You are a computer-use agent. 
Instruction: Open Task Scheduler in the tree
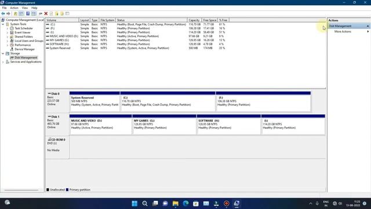point(24,28)
